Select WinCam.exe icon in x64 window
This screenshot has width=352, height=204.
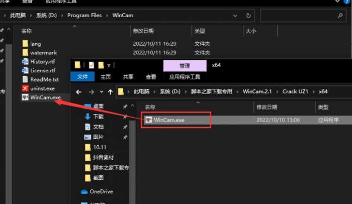[149, 120]
